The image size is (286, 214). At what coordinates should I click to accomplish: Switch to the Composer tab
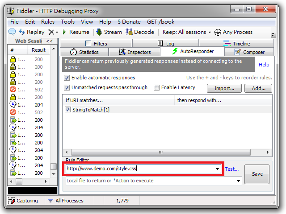pos(249,52)
